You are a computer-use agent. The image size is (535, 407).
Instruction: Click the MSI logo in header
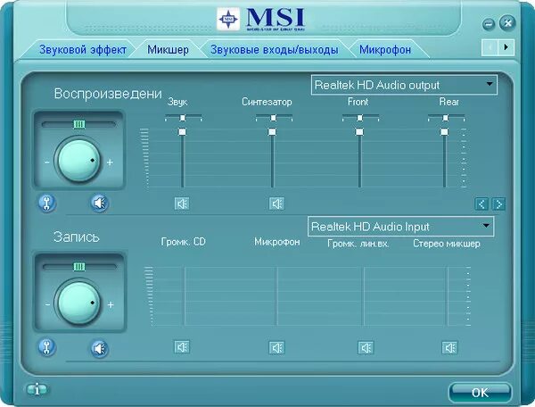(x=261, y=20)
